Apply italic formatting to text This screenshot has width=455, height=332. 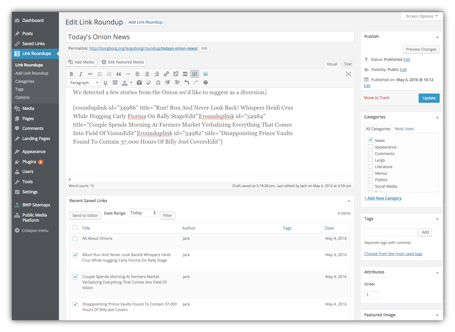[81, 74]
